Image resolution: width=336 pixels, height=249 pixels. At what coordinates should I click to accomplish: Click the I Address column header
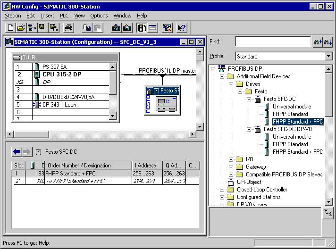click(147, 166)
